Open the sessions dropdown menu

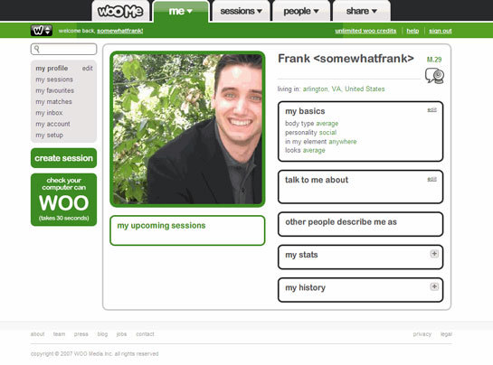pyautogui.click(x=242, y=12)
